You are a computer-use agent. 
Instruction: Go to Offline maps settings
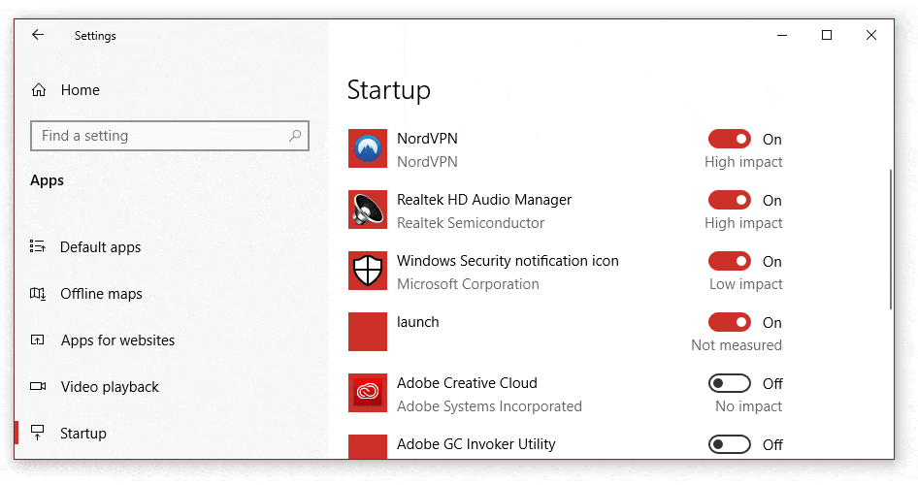(x=101, y=294)
